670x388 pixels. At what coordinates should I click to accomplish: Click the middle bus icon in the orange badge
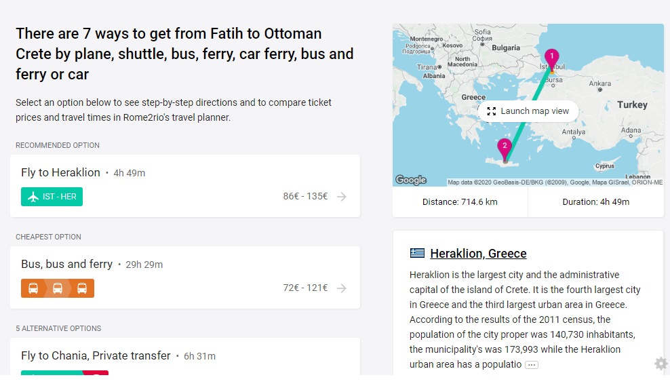tap(58, 288)
